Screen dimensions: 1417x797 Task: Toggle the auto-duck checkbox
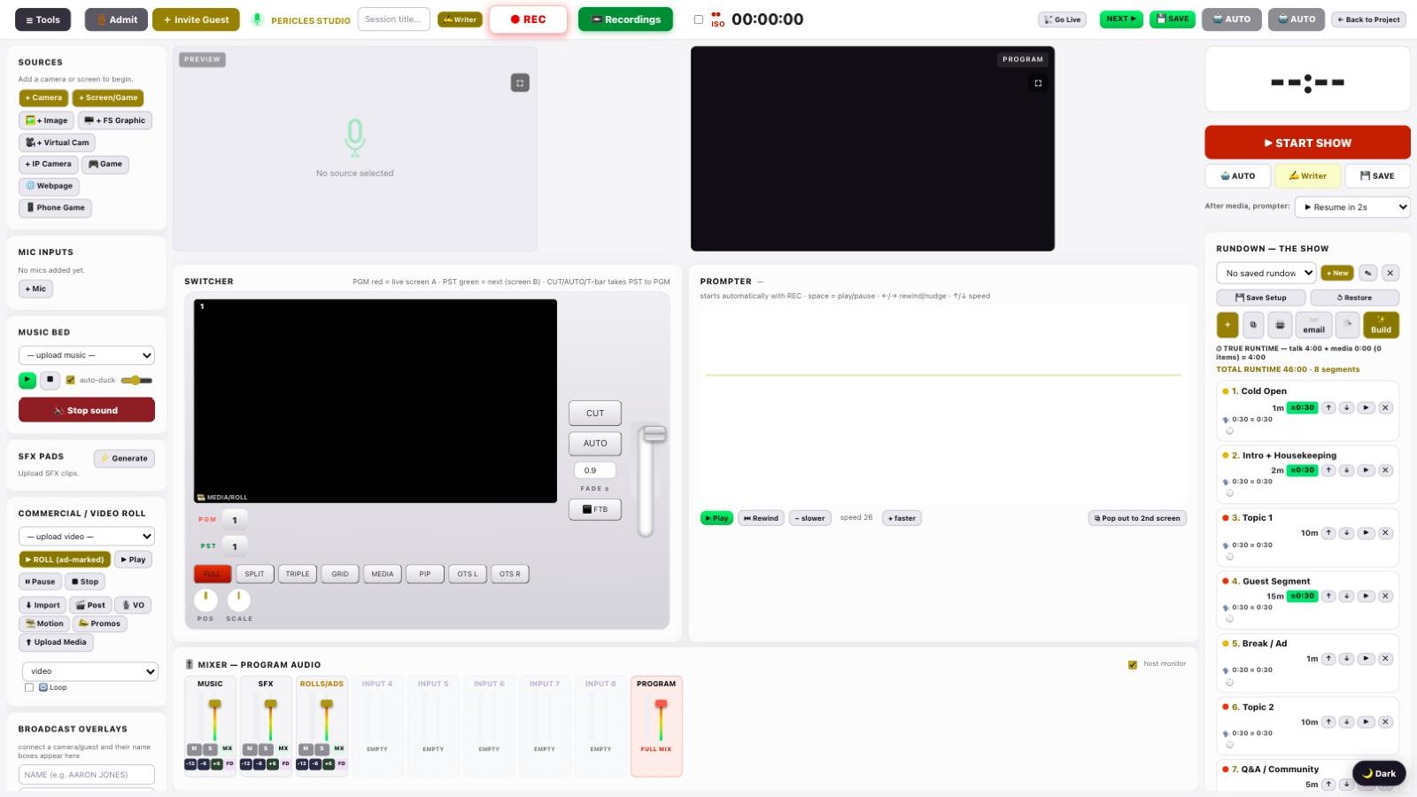(71, 380)
